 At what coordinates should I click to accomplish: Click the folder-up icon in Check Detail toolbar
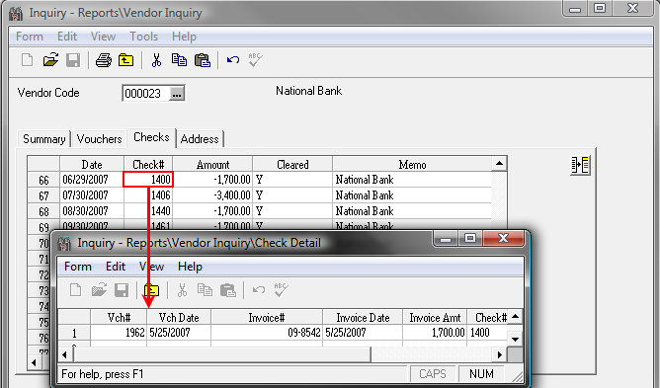pos(151,290)
